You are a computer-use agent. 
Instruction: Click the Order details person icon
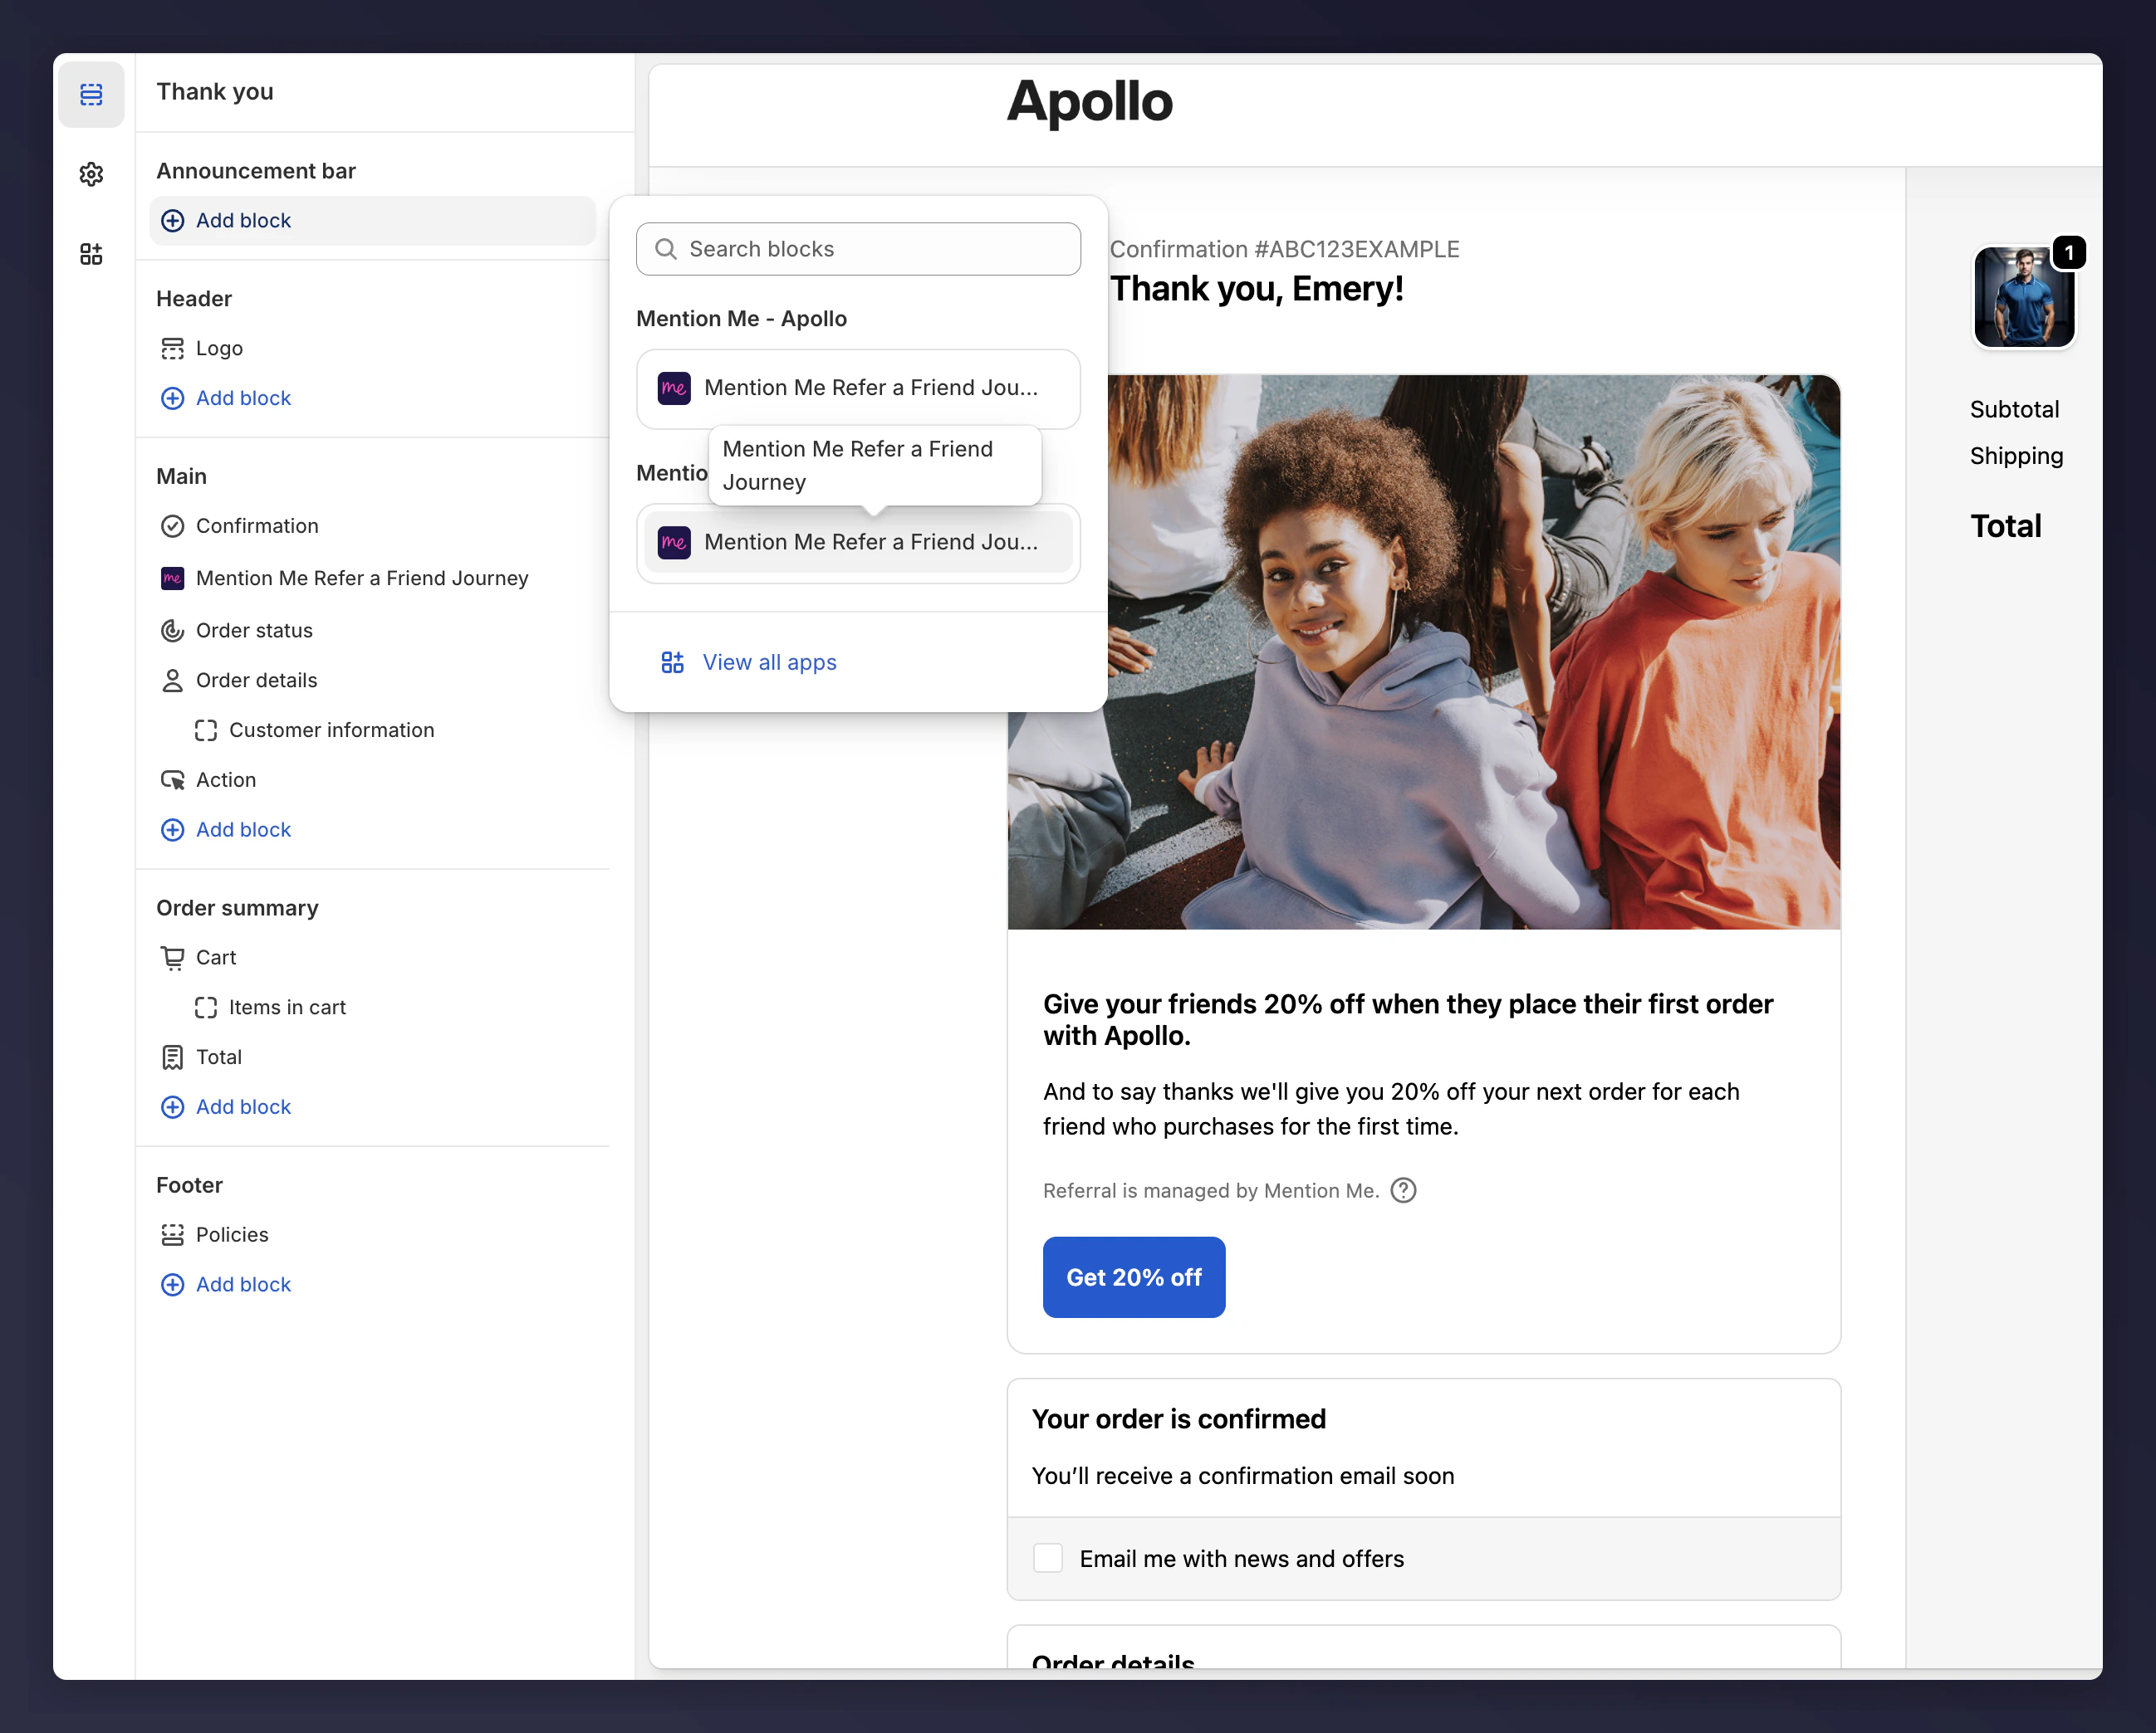172,681
